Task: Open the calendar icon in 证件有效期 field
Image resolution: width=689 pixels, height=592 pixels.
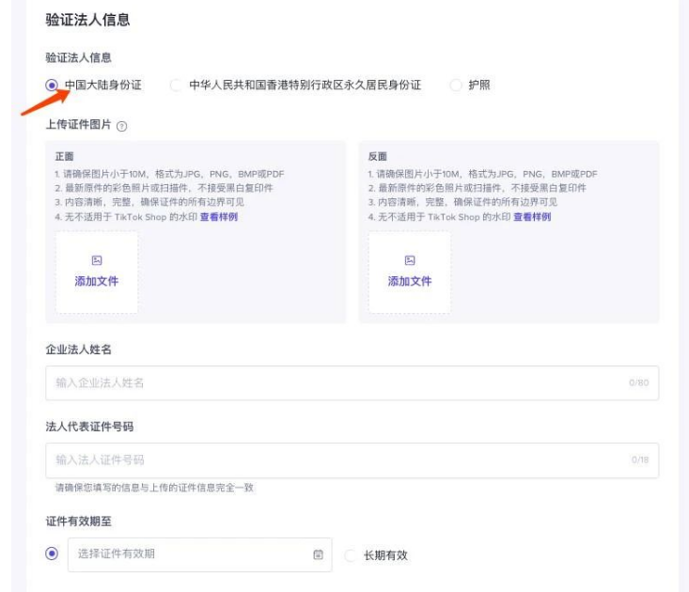Action: [318, 554]
